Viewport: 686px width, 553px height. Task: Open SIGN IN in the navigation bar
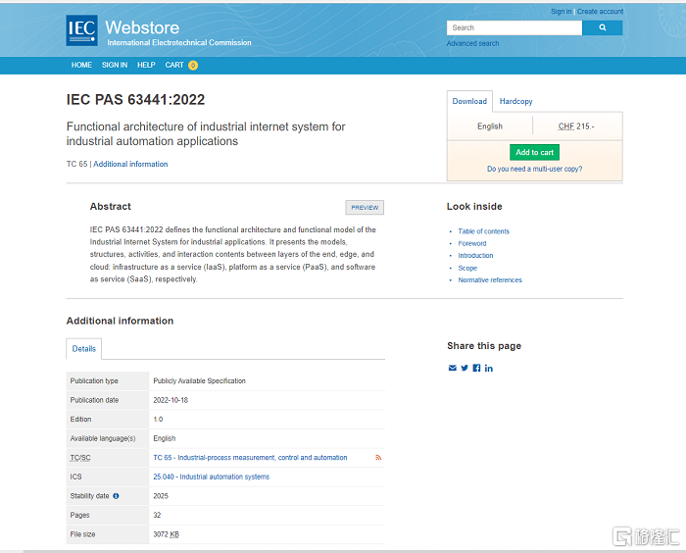[115, 65]
